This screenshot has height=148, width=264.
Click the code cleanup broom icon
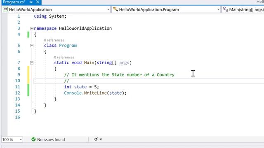pos(96,139)
